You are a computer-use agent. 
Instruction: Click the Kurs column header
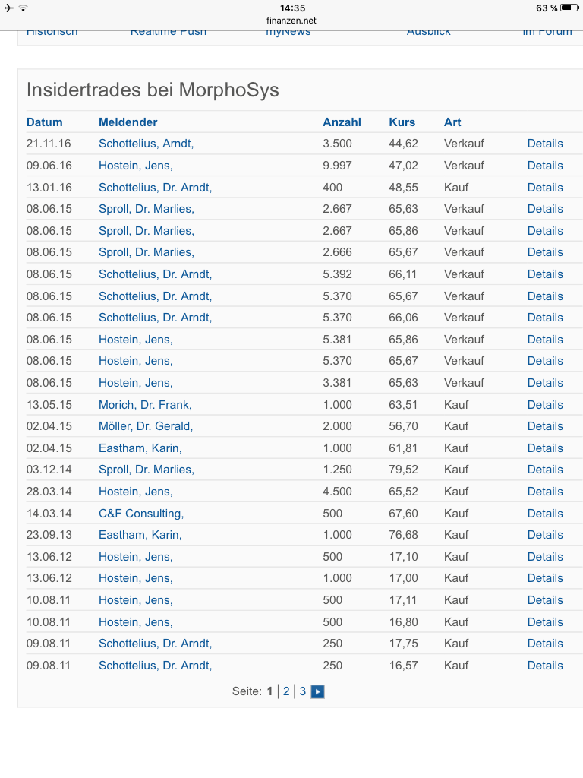pyautogui.click(x=402, y=122)
